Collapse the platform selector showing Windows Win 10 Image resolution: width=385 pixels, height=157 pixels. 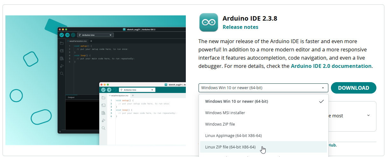point(263,88)
